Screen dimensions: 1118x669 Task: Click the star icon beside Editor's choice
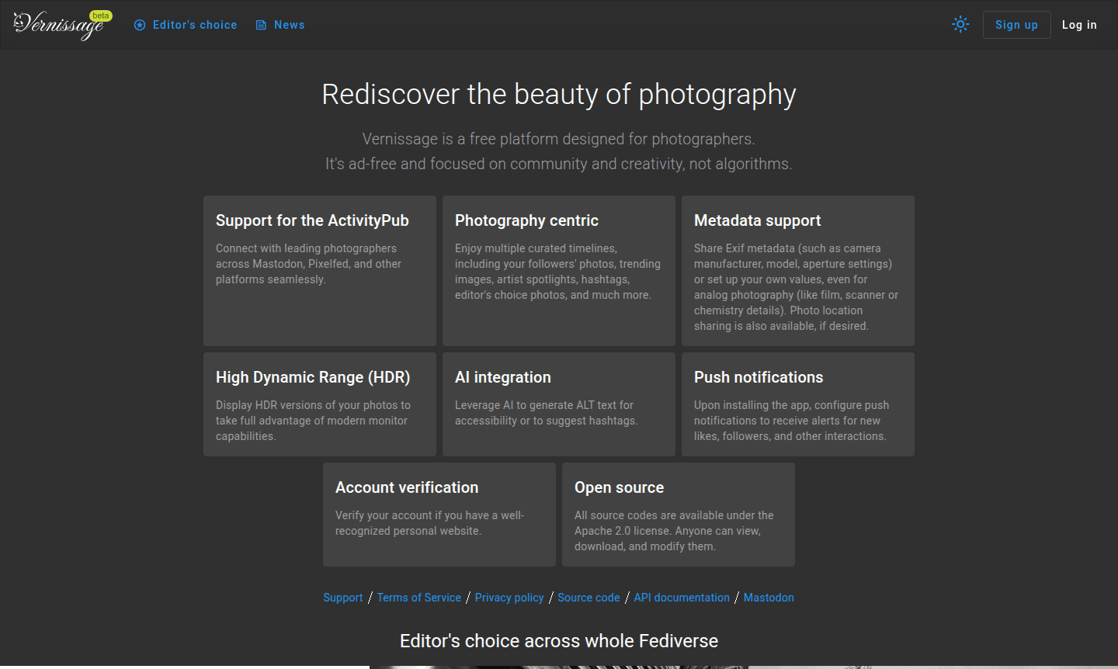140,24
